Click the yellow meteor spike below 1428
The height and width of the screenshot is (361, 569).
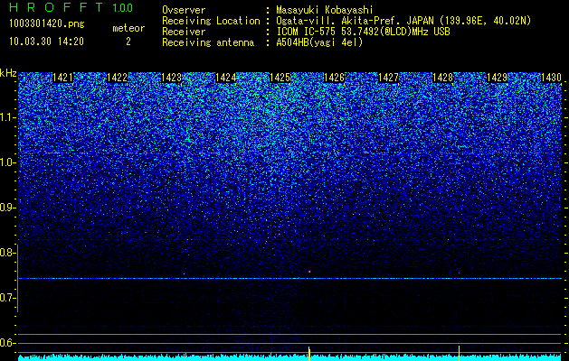(459, 353)
